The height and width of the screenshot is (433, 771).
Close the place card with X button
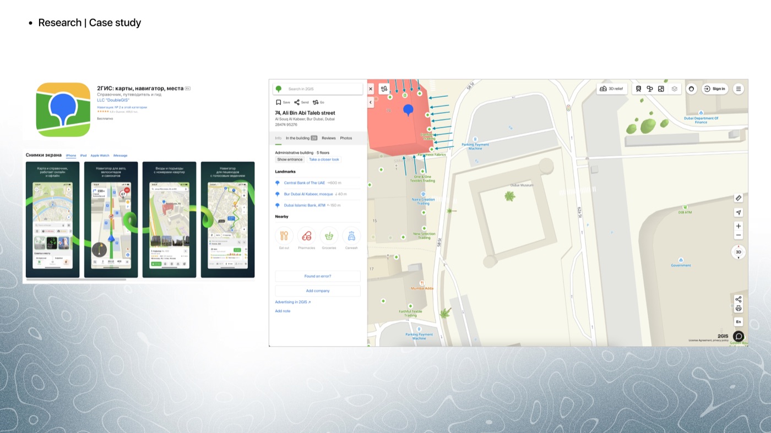coord(371,89)
